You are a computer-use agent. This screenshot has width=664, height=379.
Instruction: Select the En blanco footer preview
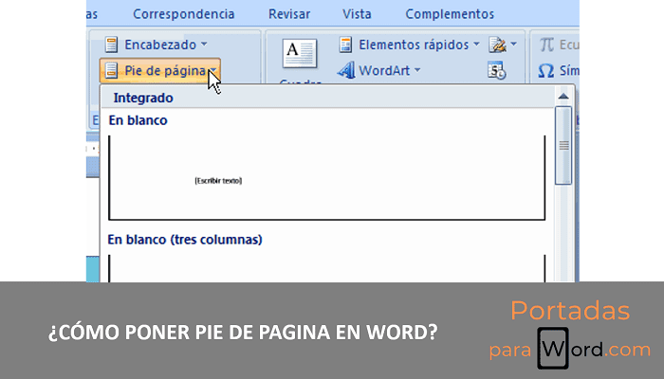pos(327,178)
